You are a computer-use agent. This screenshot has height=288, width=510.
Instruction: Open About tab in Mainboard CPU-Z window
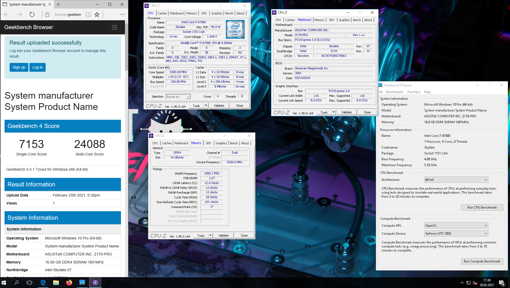point(368,20)
